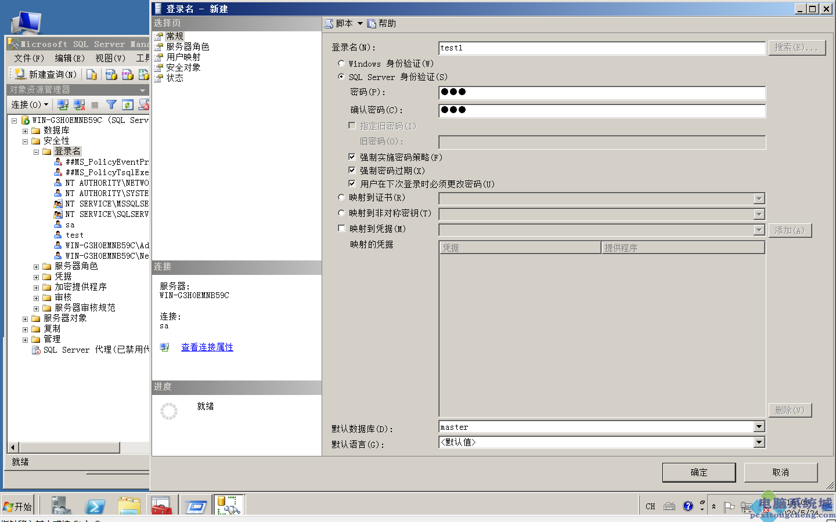Click the Database Engine Query icon
Screen dimensions: 836x522
[92, 74]
